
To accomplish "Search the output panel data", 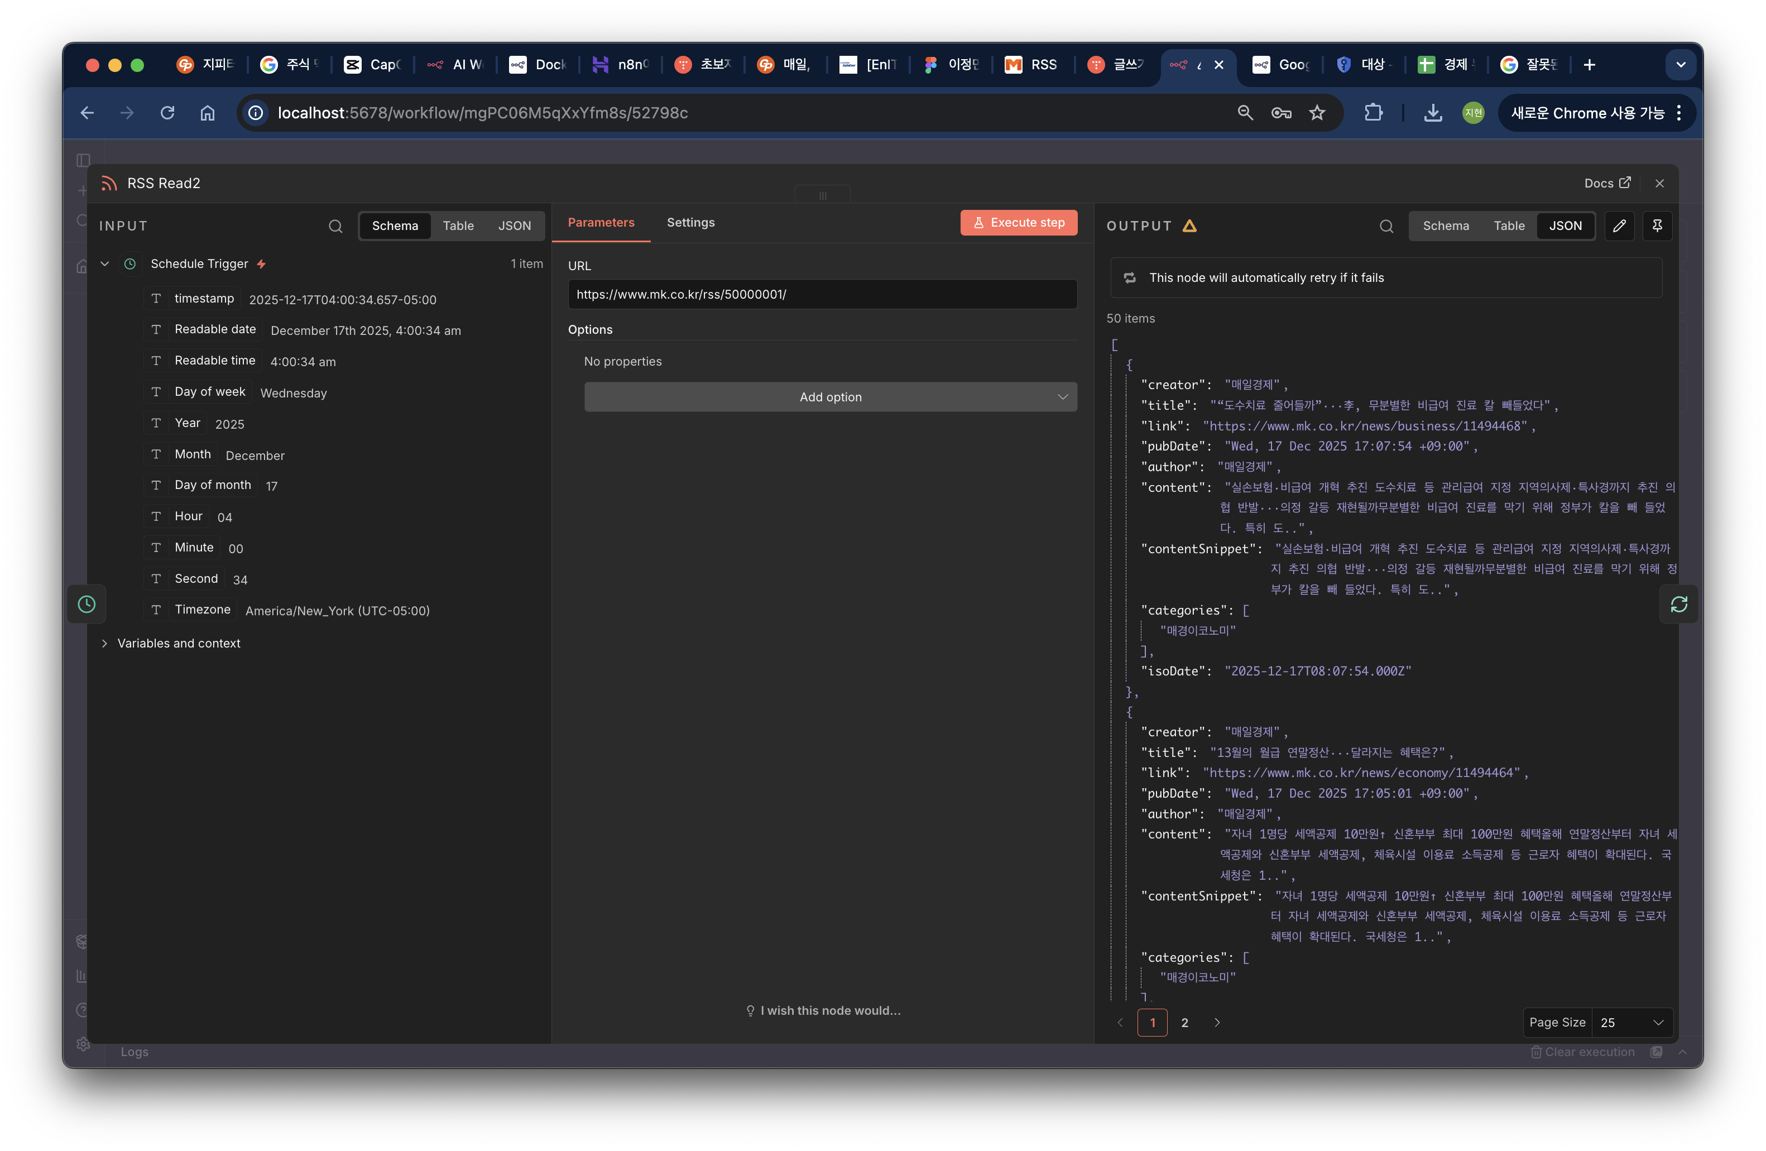I will (x=1386, y=226).
